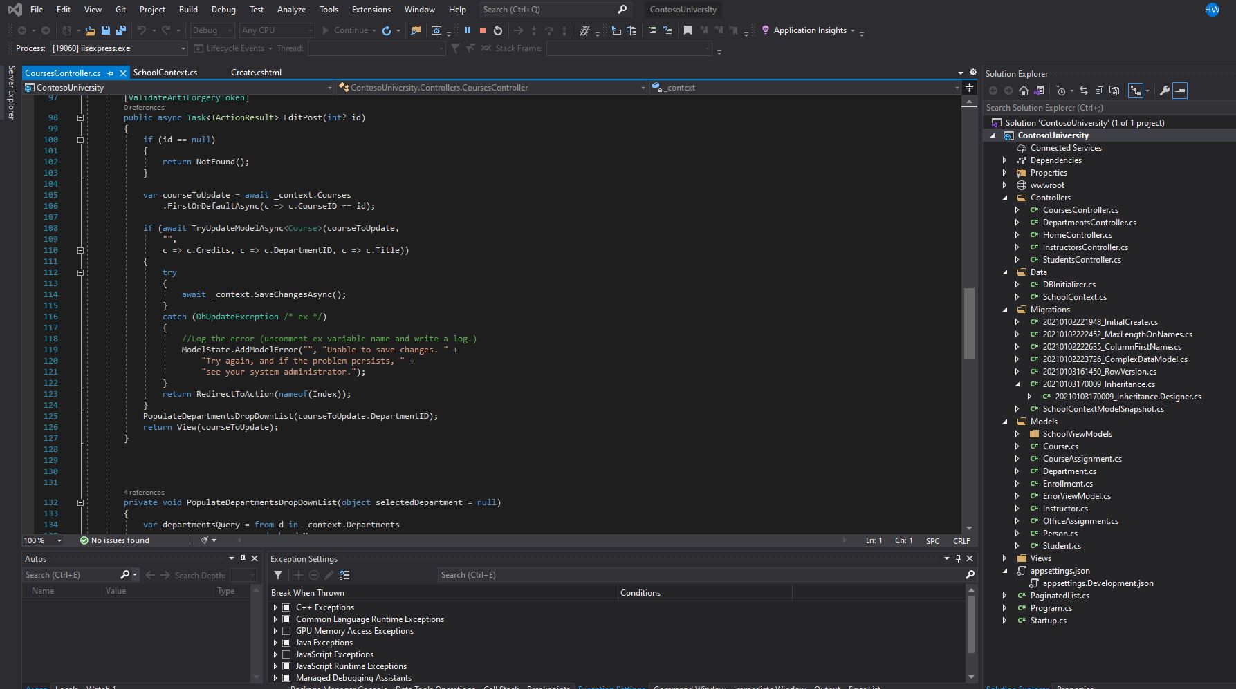The image size is (1236, 689).
Task: Click the Autos search magnifier icon
Action: 125,575
